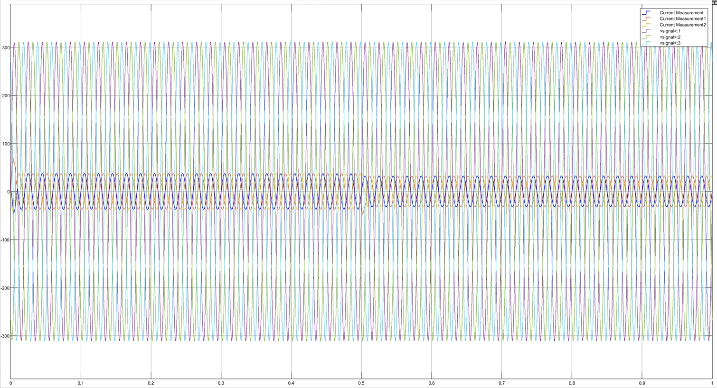Click the 1 time axis tick label
Image resolution: width=717 pixels, height=388 pixels.
[x=712, y=383]
